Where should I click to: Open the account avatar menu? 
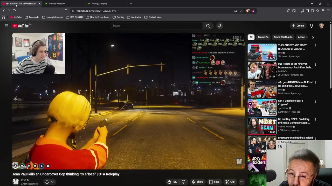click(x=321, y=26)
